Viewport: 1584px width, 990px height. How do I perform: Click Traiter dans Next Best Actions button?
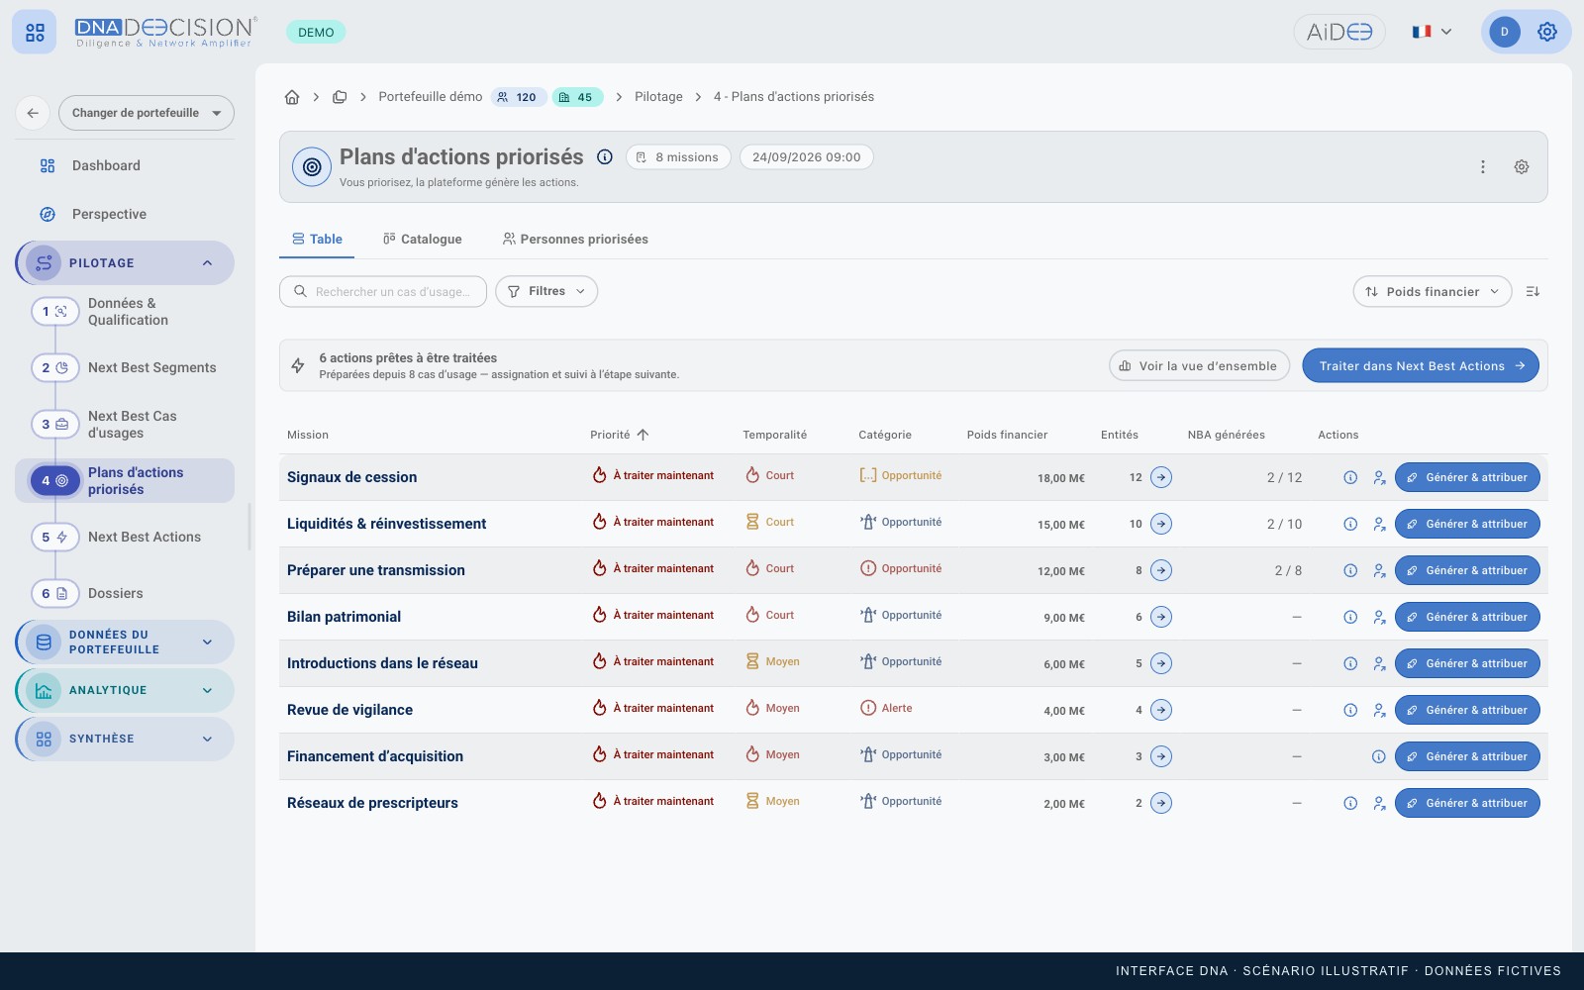tap(1421, 365)
